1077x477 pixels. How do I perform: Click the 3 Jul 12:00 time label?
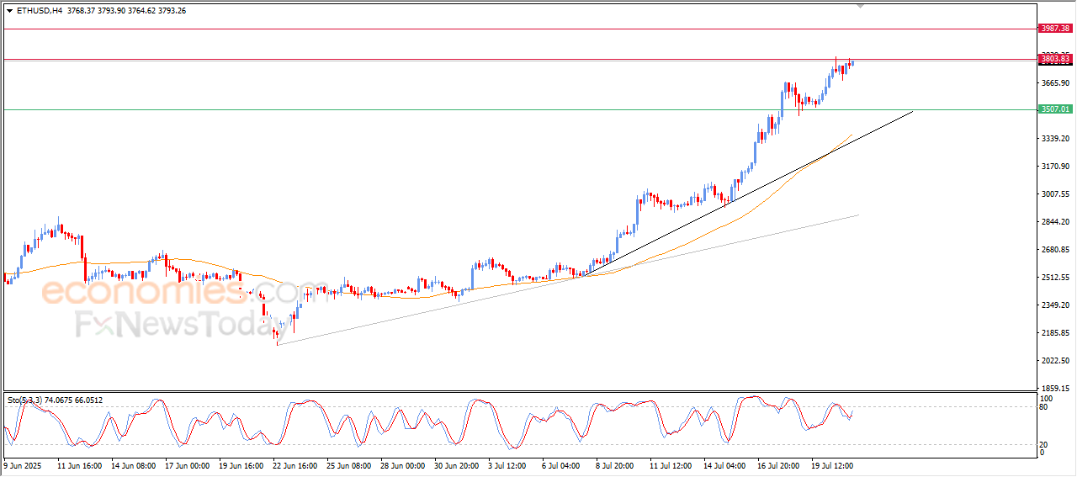tap(509, 464)
